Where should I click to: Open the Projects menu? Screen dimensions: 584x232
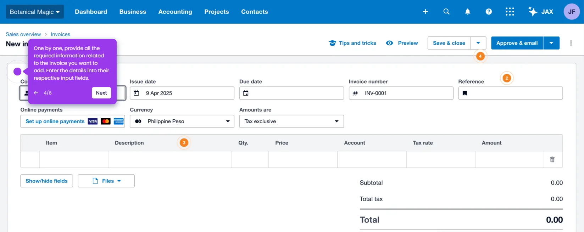[x=217, y=12]
